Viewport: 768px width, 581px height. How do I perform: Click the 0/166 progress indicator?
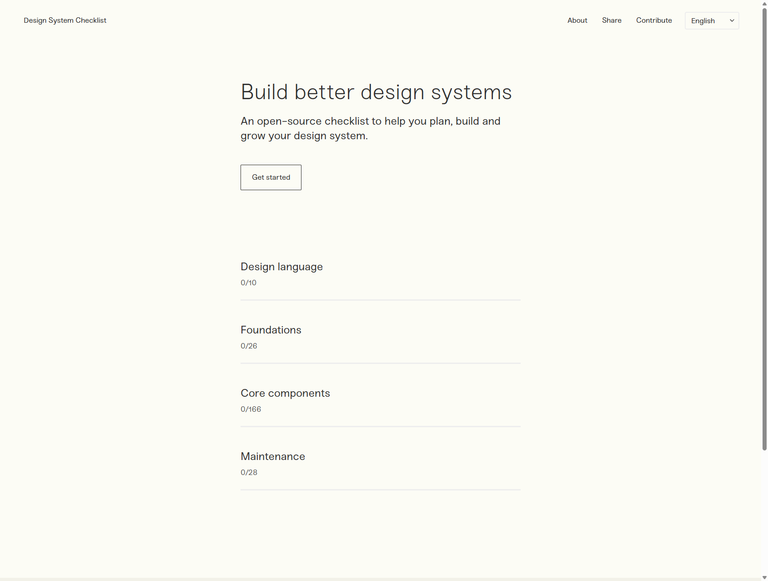[x=251, y=409]
